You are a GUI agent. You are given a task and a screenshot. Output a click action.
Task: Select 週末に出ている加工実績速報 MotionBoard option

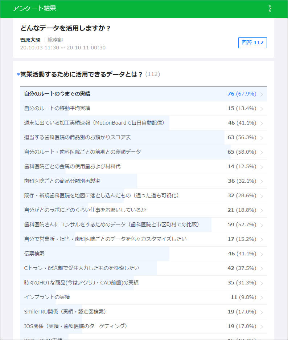click(94, 123)
